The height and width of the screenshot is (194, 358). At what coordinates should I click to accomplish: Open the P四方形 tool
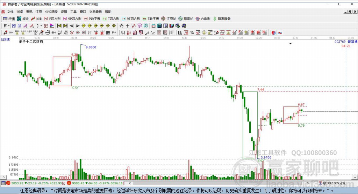click(52, 19)
